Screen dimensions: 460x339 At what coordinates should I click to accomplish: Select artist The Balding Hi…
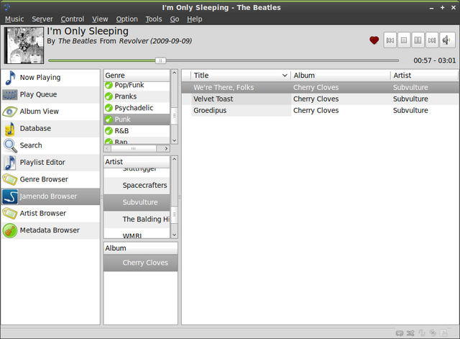(x=137, y=220)
